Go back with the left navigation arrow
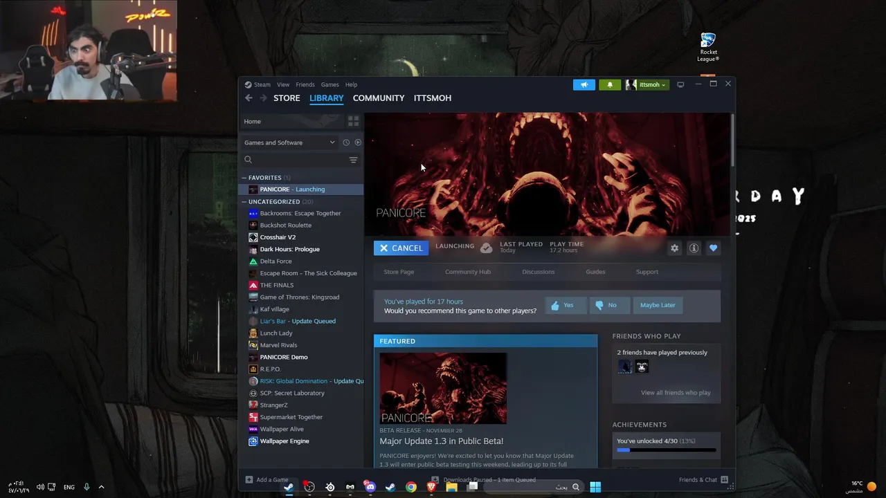886x498 pixels. click(248, 98)
